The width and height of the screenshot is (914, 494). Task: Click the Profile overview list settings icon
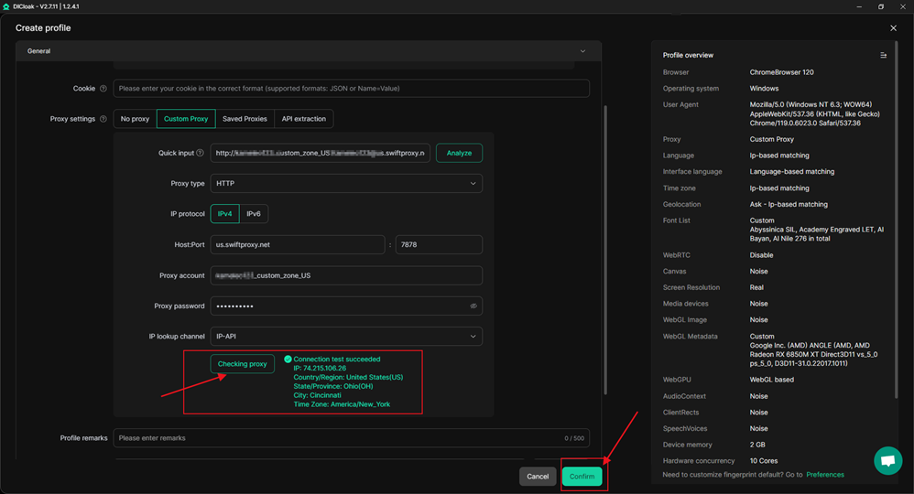point(883,56)
